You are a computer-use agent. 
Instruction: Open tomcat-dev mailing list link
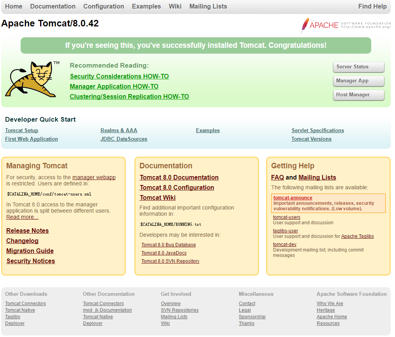(285, 244)
